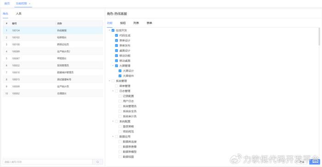Select the 功能 permissions tab
This screenshot has height=167, width=322.
(x=109, y=23)
